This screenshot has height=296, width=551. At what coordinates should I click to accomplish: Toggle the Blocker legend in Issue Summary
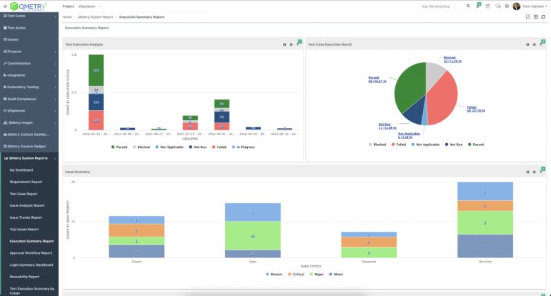tap(275, 274)
